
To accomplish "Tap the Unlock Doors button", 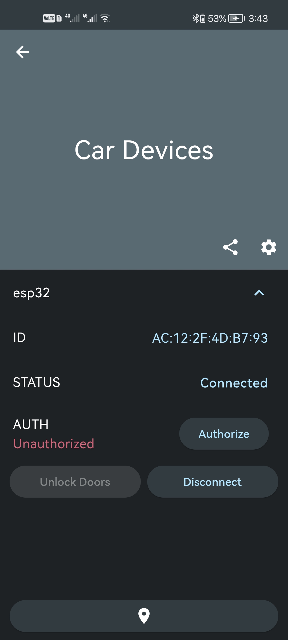I will tap(75, 482).
